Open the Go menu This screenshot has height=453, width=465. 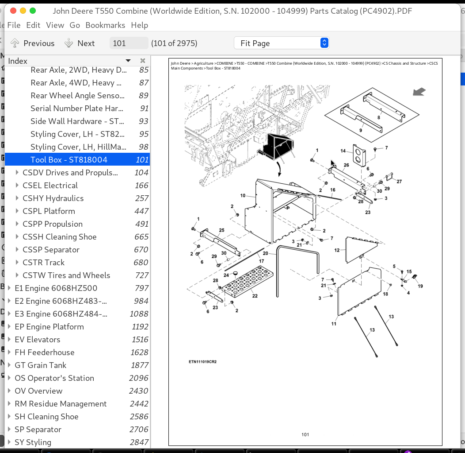(75, 25)
